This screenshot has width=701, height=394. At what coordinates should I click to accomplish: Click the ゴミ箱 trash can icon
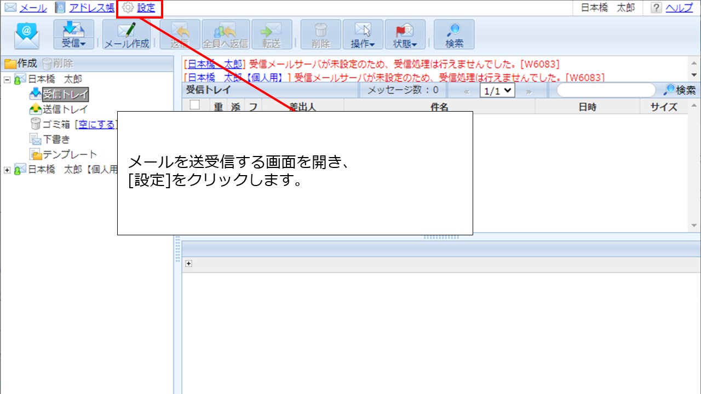click(36, 124)
